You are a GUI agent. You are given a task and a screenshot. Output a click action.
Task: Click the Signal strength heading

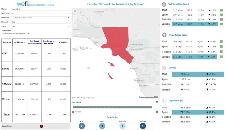click(x=176, y=101)
